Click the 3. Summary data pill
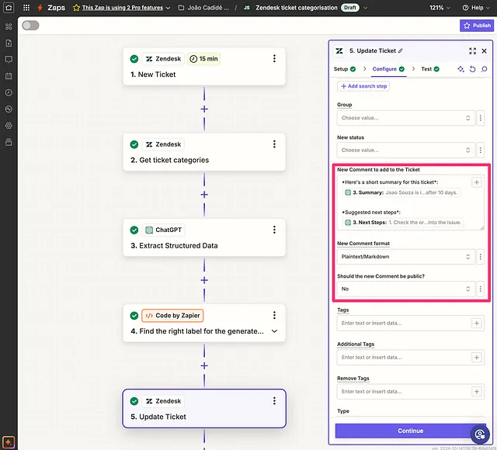497x450 pixels. click(401, 192)
